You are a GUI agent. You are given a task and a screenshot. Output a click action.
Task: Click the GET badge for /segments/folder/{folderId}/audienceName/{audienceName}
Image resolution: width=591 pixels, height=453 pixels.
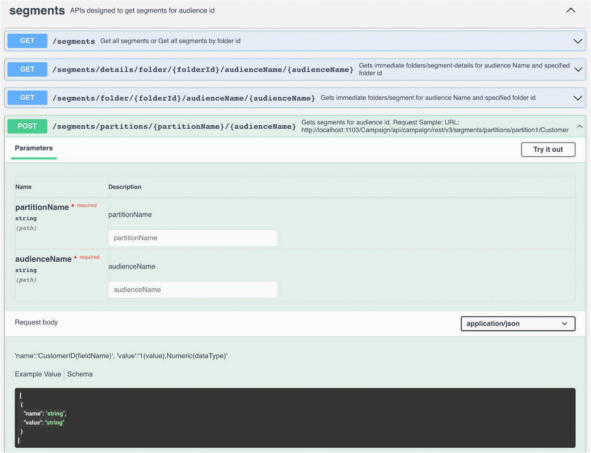(x=27, y=98)
